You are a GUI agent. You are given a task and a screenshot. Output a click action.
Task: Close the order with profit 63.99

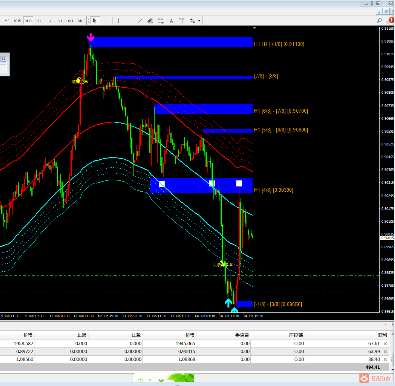(385, 351)
